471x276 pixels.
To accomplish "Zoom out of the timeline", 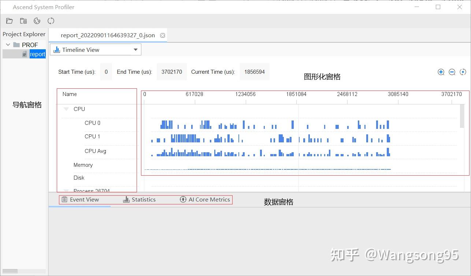I will (452, 72).
